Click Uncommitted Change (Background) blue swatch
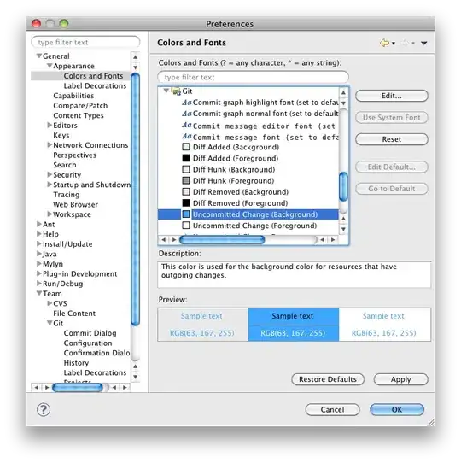Image resolution: width=461 pixels, height=463 pixels. coord(186,214)
